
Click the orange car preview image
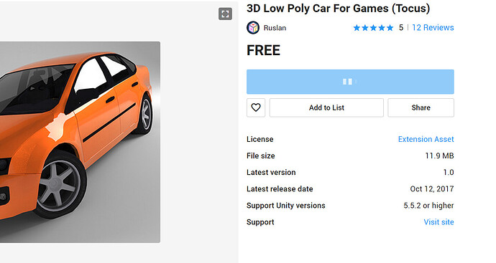pyautogui.click(x=80, y=142)
